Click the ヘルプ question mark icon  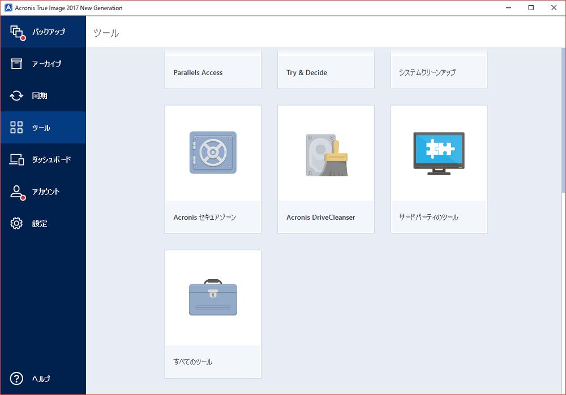pyautogui.click(x=18, y=379)
